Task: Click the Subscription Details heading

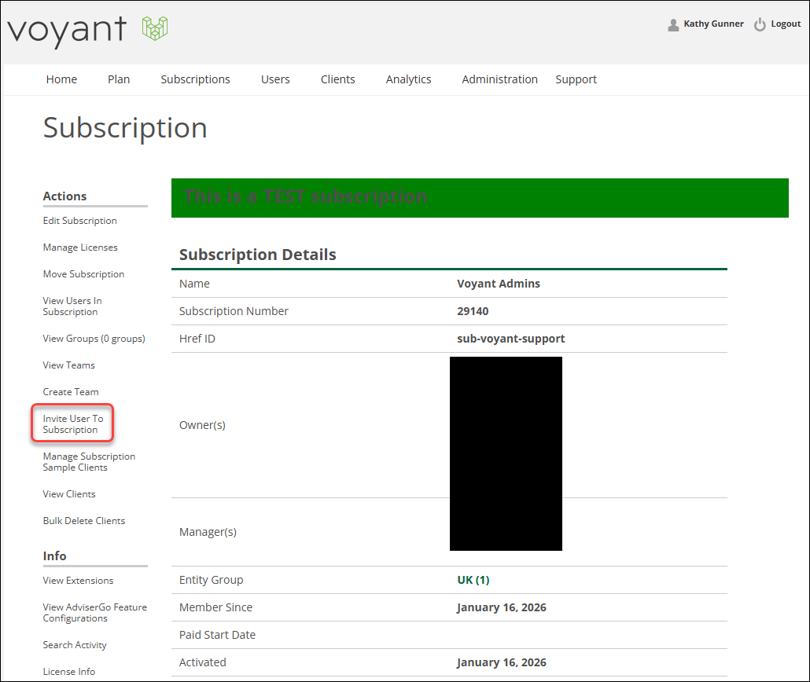Action: pyautogui.click(x=258, y=255)
